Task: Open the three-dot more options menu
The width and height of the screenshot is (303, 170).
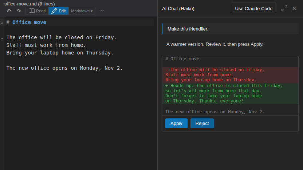Action: 102,11
